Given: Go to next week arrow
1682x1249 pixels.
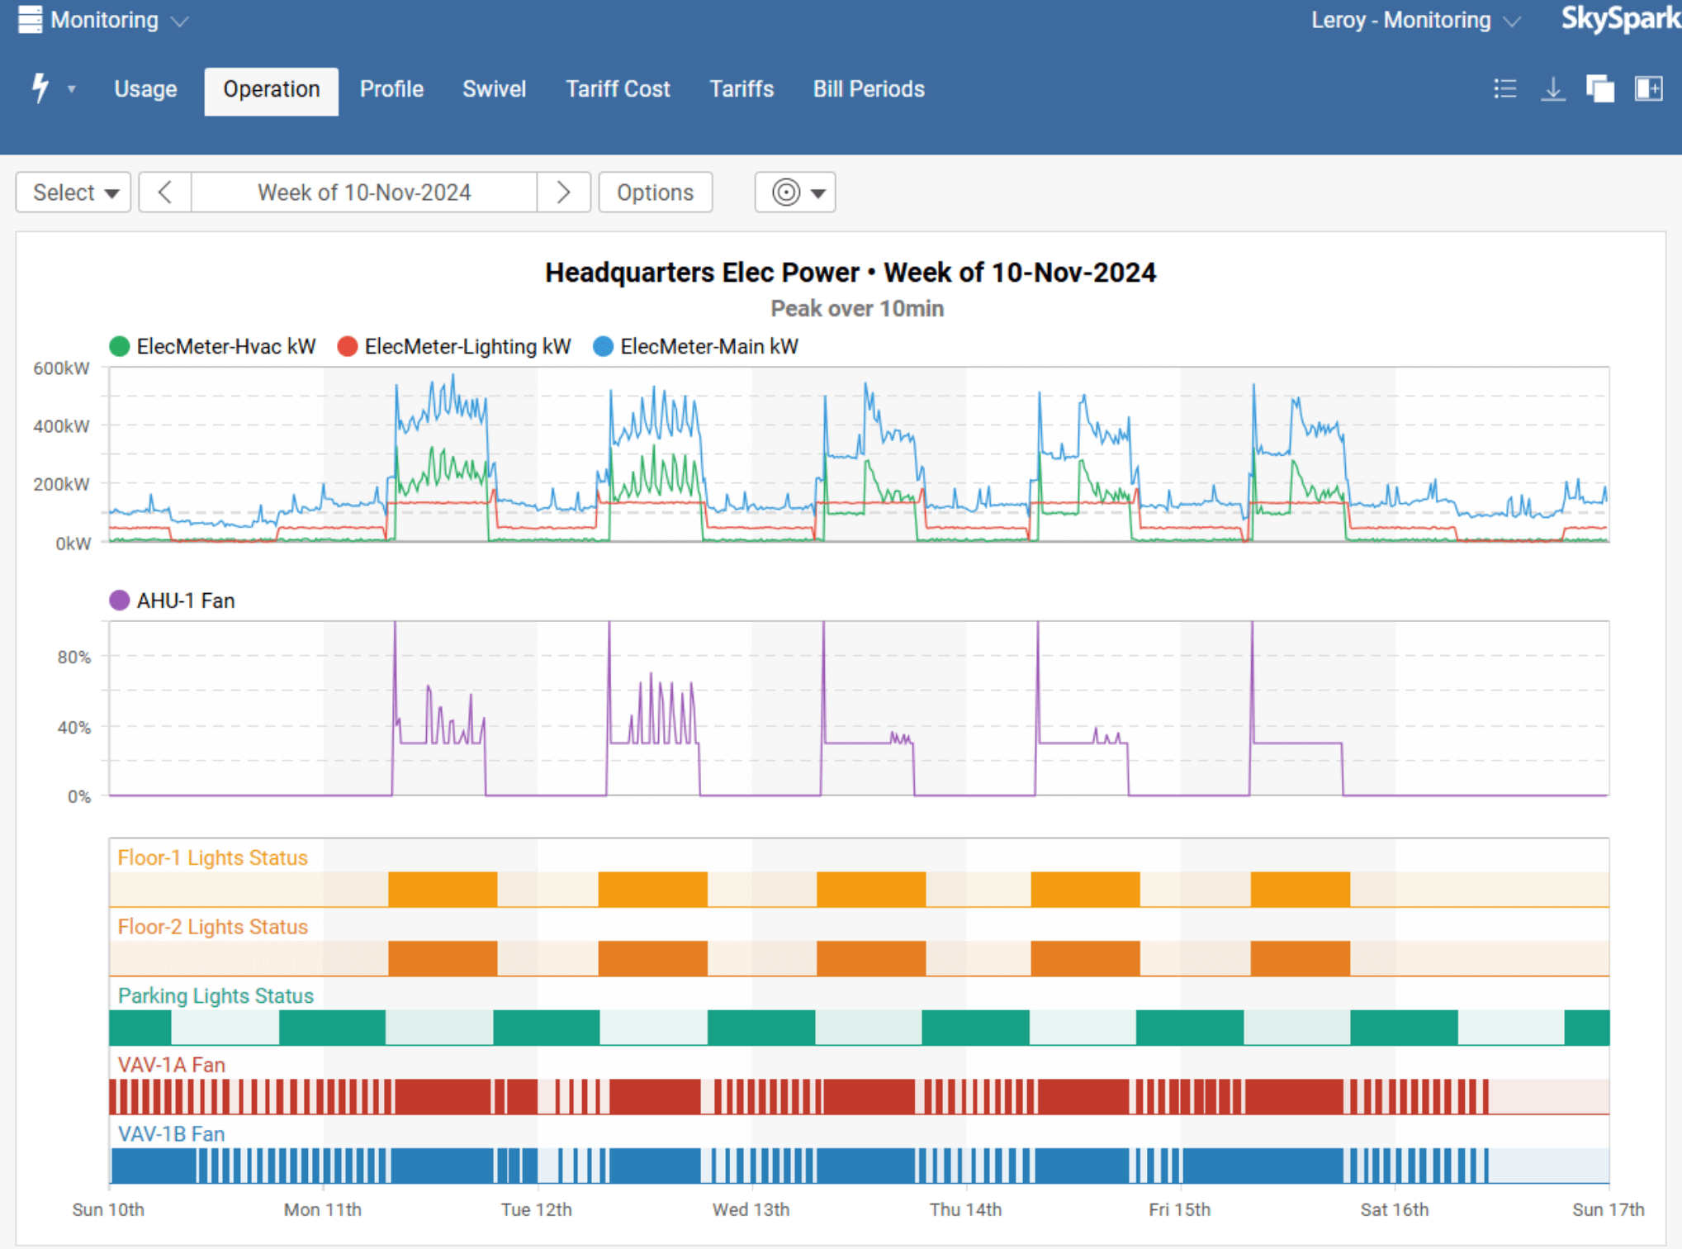Looking at the screenshot, I should pyautogui.click(x=563, y=192).
